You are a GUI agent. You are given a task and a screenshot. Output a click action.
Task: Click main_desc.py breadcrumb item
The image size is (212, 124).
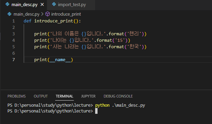[26, 14]
